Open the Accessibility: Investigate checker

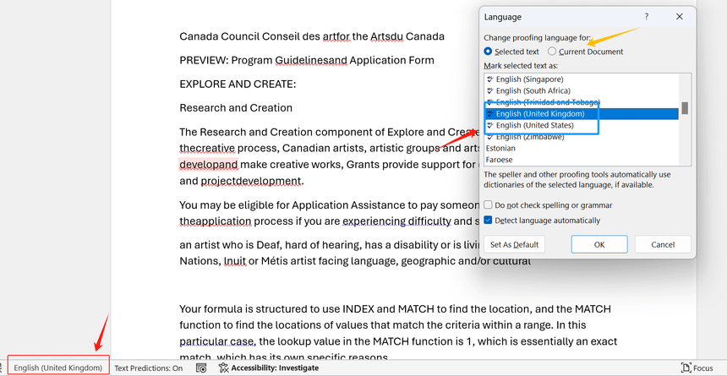coord(262,368)
